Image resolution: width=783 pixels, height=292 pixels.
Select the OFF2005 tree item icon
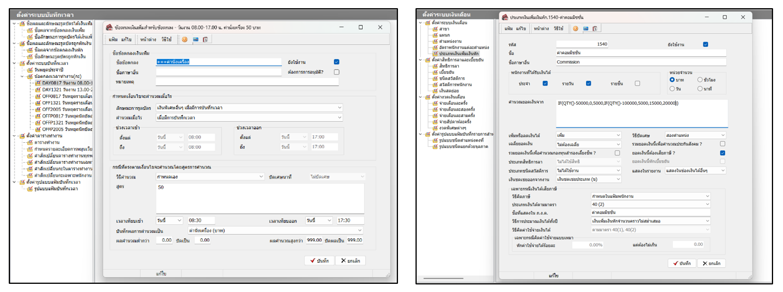(38, 109)
